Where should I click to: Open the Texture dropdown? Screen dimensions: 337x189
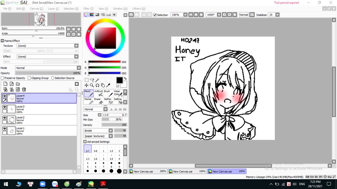coord(76,46)
